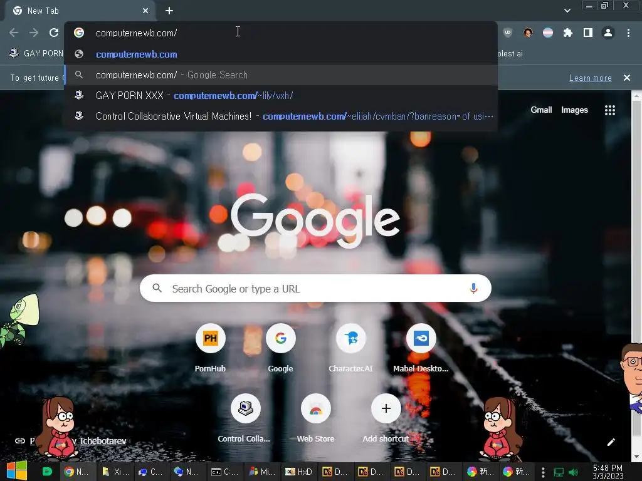Start voice search with microphone icon
Screen dimensions: 642x481
tap(473, 288)
